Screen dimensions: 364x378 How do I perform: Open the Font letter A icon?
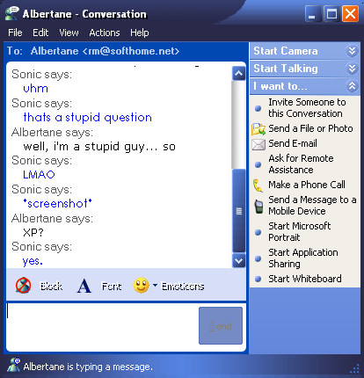point(84,286)
